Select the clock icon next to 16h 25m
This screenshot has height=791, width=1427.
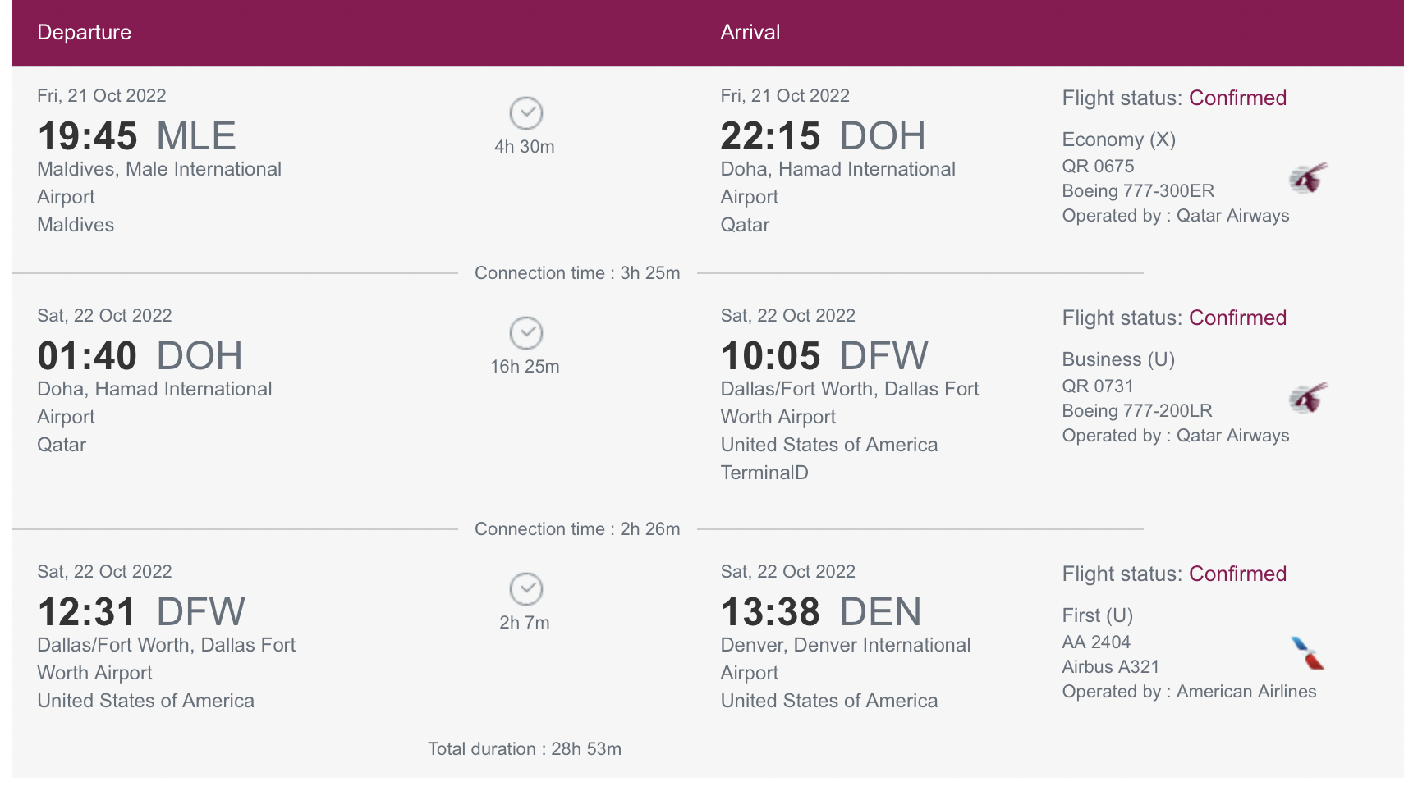[525, 335]
